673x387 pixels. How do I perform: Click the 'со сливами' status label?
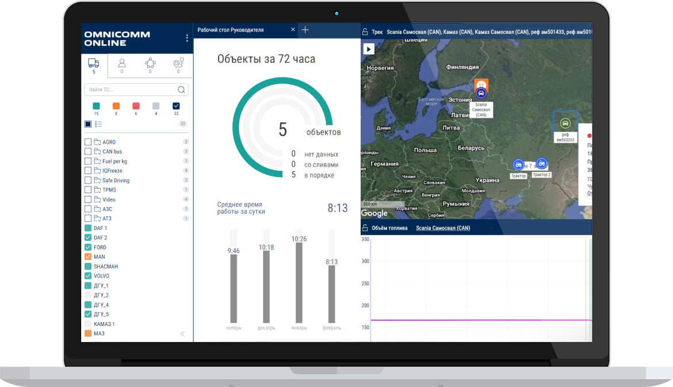(x=322, y=165)
